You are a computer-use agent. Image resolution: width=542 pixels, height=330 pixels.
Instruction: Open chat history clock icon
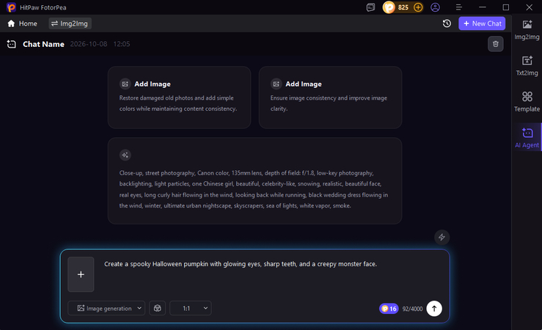coord(447,23)
